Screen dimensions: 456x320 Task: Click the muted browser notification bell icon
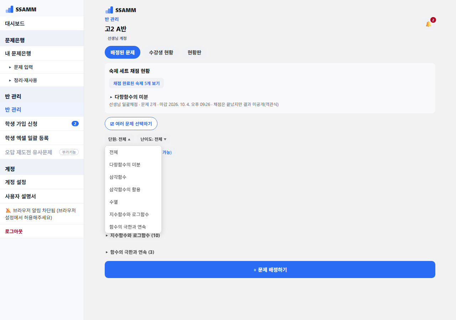(x=8, y=210)
